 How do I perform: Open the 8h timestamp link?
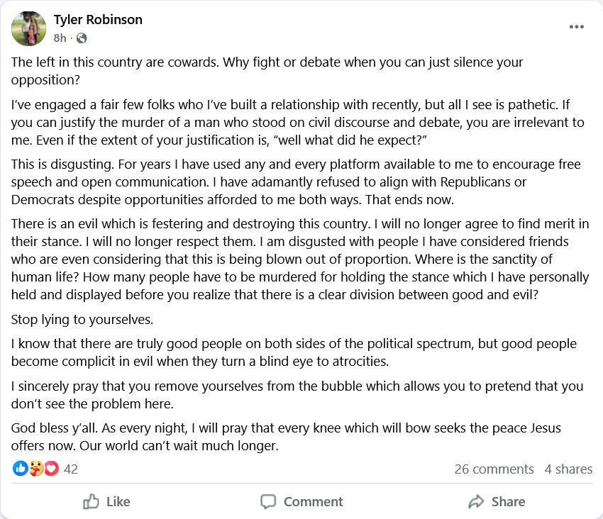coord(60,38)
